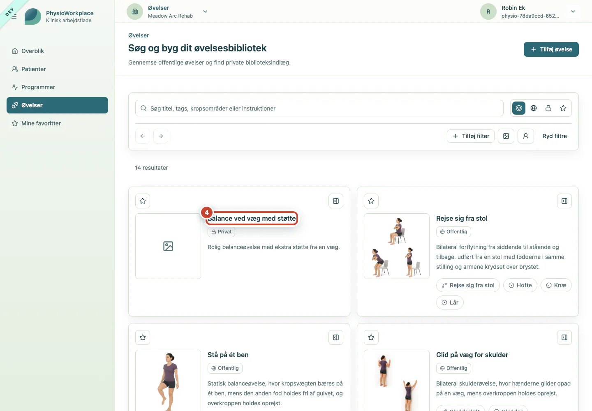This screenshot has width=592, height=411.
Task: Toggle the favorites star library filter
Action: tap(563, 108)
